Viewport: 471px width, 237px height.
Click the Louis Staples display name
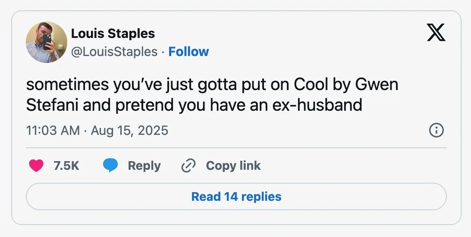tap(113, 33)
